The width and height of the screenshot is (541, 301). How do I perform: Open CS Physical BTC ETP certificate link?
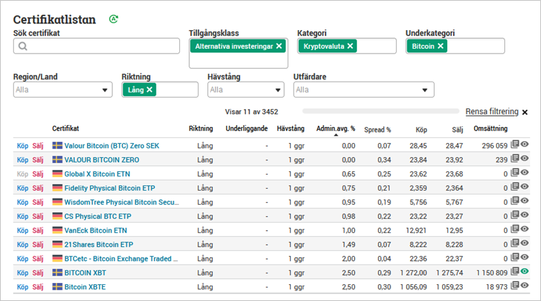[98, 216]
